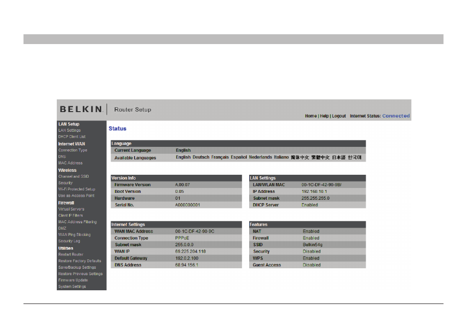Click SSID value Belkin54g
The width and height of the screenshot is (467, 327).
(312, 245)
